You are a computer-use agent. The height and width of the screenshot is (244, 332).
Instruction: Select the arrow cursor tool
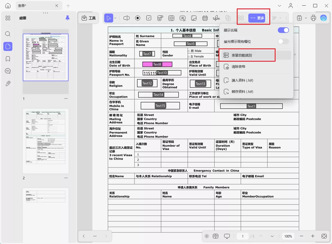point(109,18)
